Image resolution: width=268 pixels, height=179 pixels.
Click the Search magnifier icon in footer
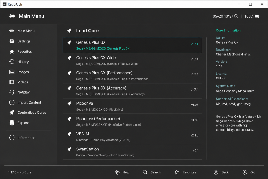[145, 172]
